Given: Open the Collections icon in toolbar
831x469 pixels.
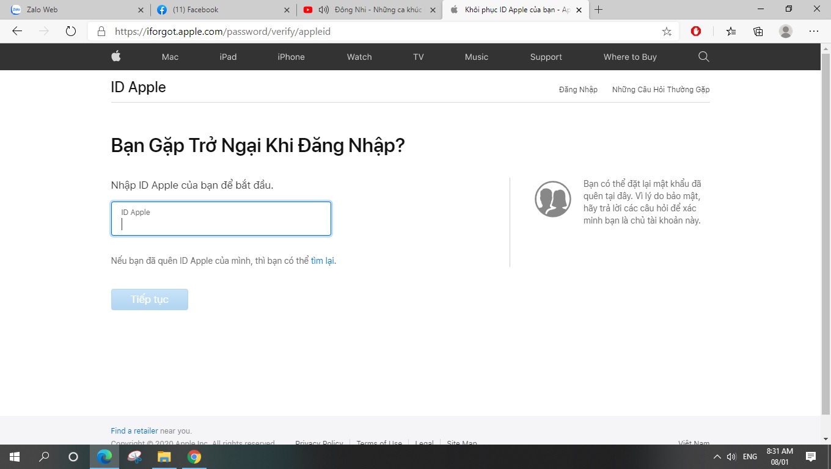Looking at the screenshot, I should [x=758, y=31].
